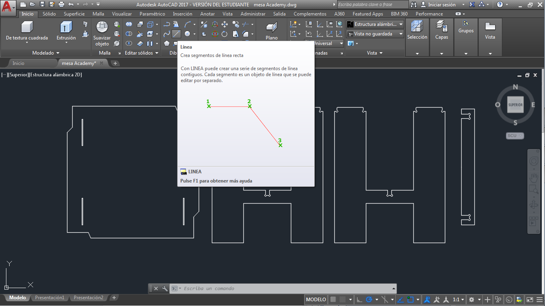The height and width of the screenshot is (306, 545).
Task: Click the viewport label Estructura alámbrica 2D
Action: [x=55, y=75]
